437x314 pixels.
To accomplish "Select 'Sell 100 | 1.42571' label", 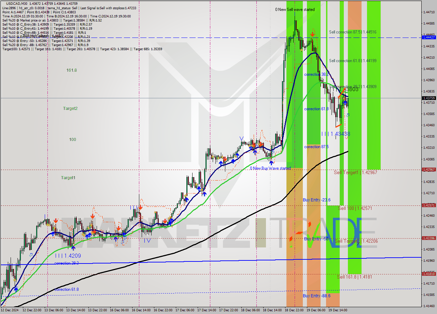I will pos(355,208).
